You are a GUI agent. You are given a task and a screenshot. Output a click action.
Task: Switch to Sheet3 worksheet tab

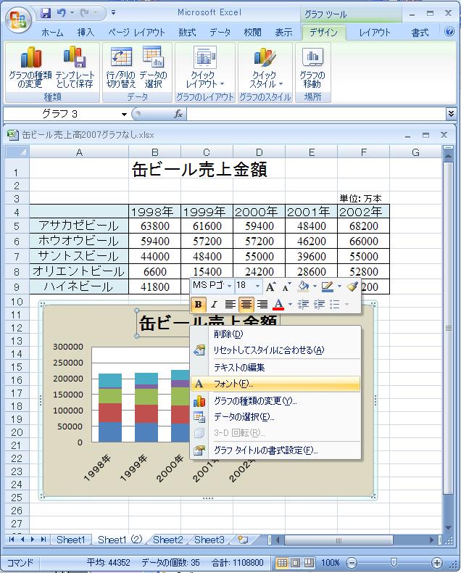pyautogui.click(x=209, y=540)
